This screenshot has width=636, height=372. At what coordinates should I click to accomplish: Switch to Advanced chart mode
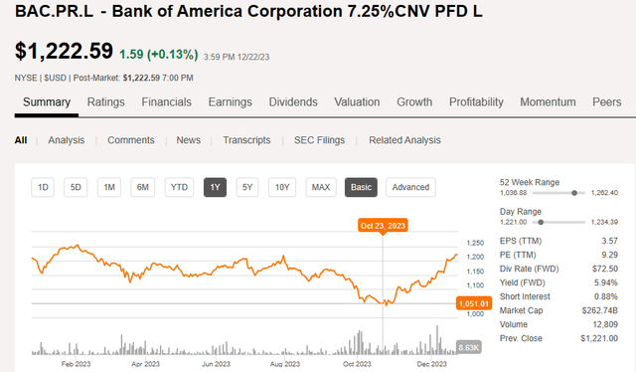(x=410, y=187)
